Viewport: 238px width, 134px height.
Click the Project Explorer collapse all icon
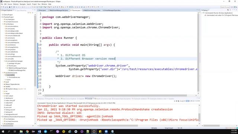click(x=28, y=13)
